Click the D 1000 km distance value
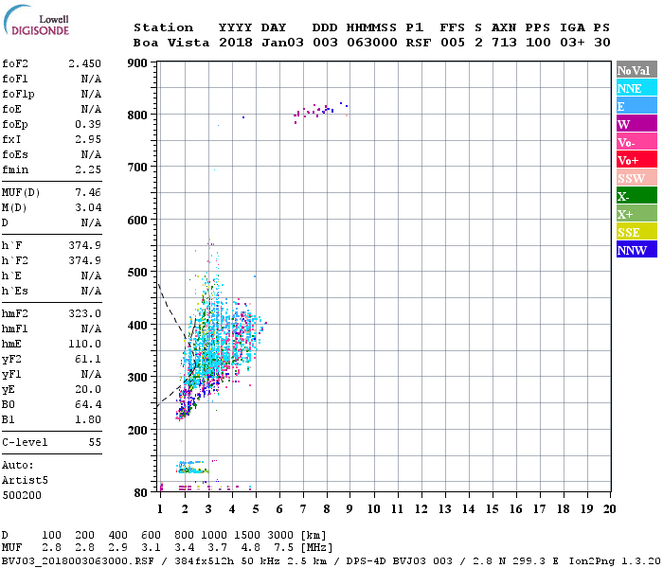Viewport: 663px width, 568px height. 214,535
